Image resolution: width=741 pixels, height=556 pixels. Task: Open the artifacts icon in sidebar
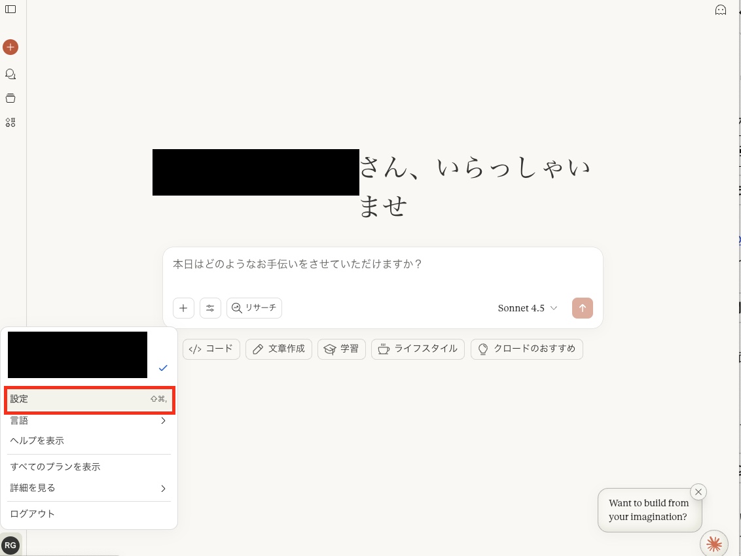[10, 122]
